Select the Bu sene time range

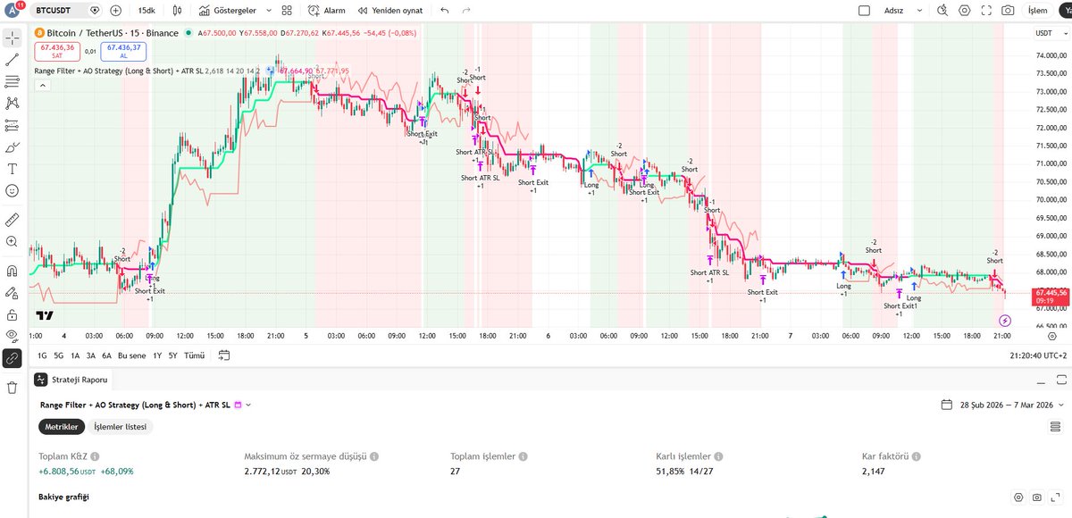(x=131, y=355)
